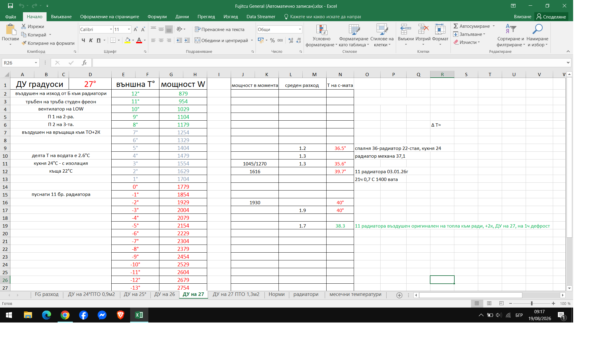Image resolution: width=597 pixels, height=344 pixels.
Task: Click the Format Painter brush icon
Action: [x=24, y=43]
